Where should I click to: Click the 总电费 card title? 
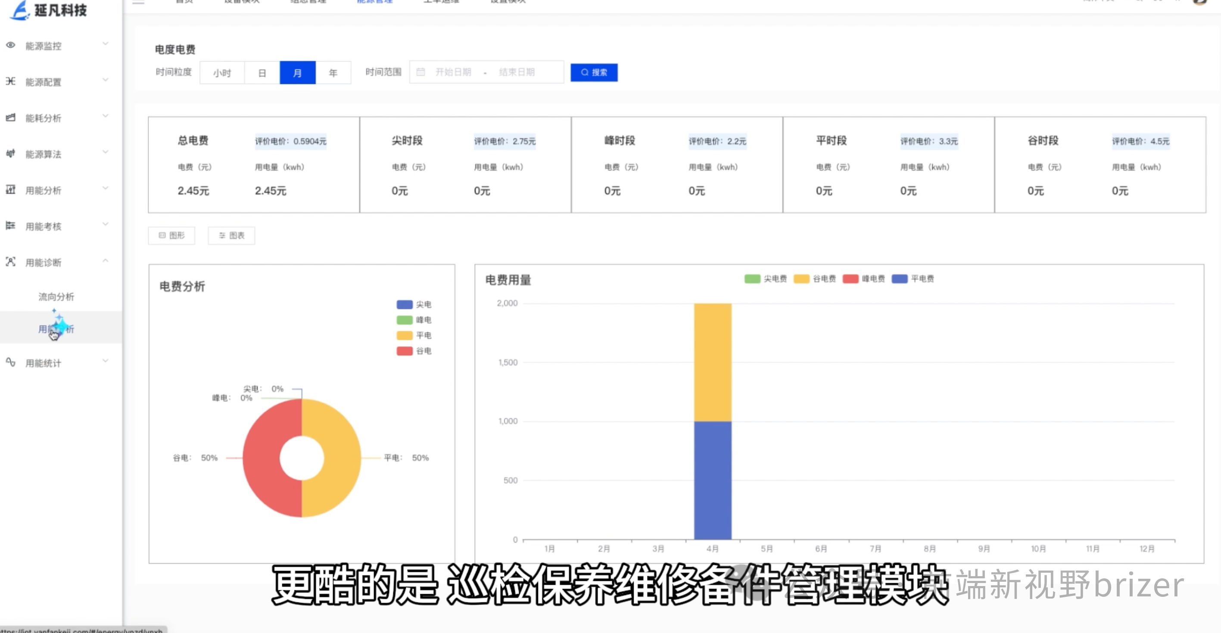(193, 141)
